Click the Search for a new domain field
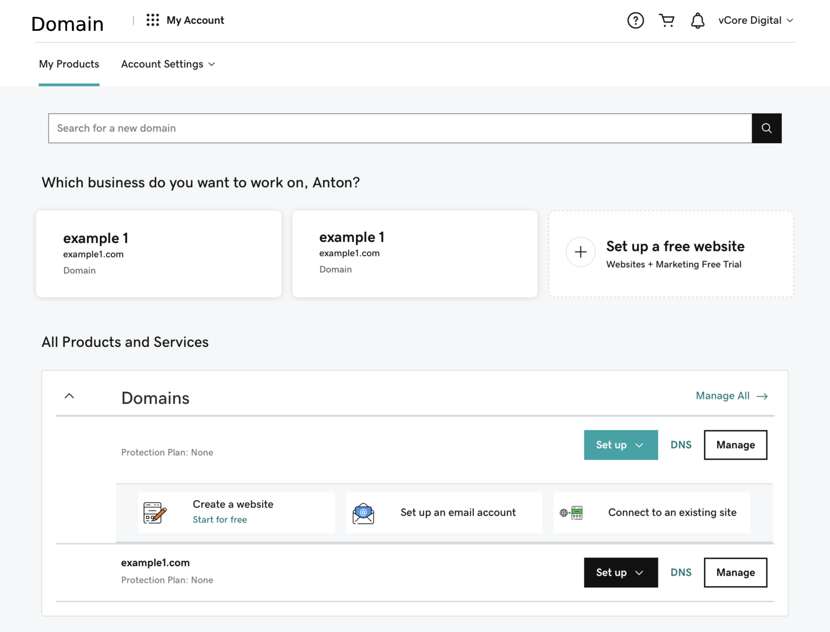 click(x=400, y=128)
